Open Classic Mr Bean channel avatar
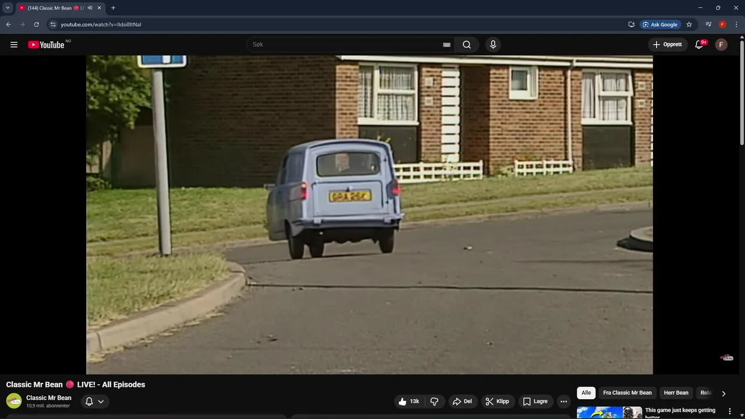745x419 pixels. [x=14, y=401]
